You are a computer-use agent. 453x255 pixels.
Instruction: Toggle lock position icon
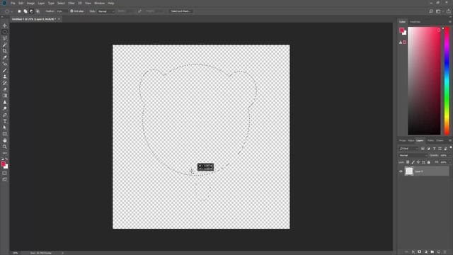point(418,162)
